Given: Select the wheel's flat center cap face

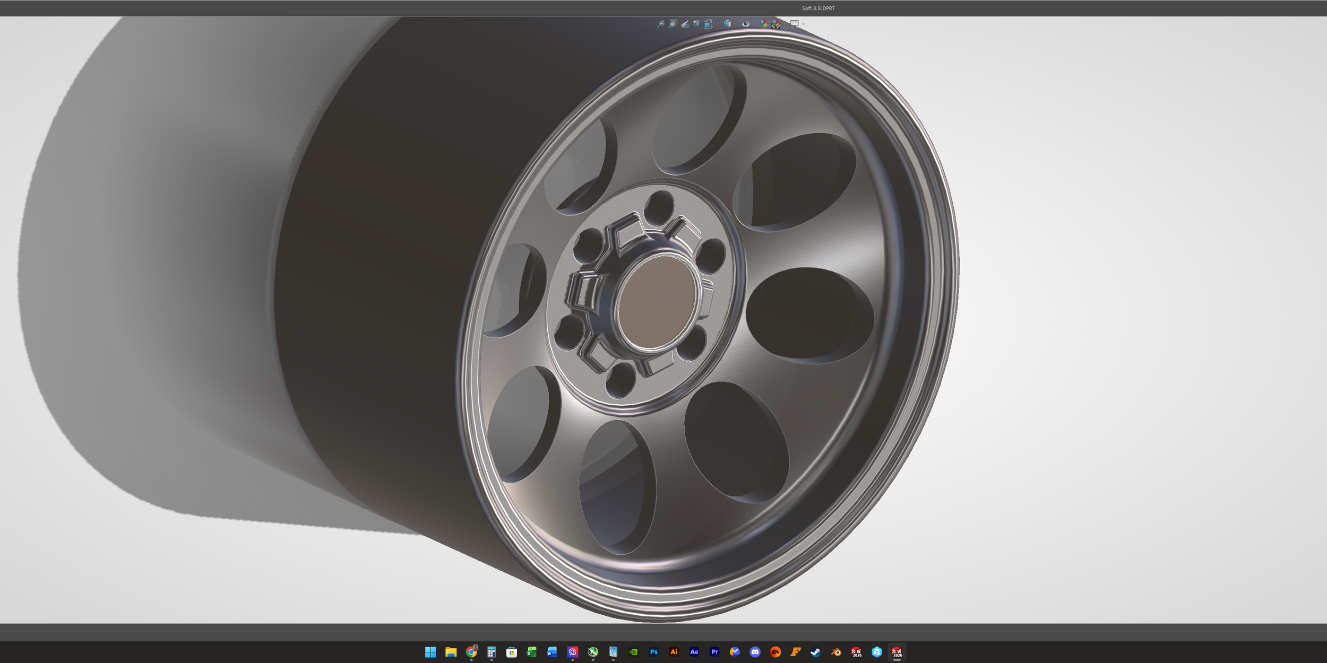Looking at the screenshot, I should coord(658,303).
